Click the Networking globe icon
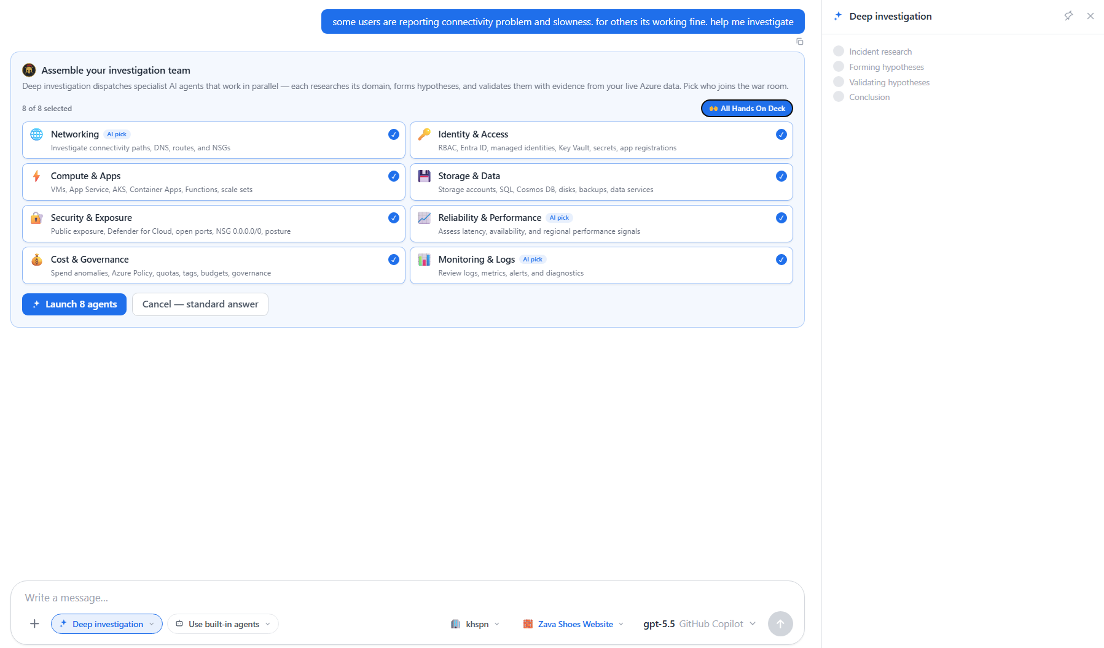Viewport: 1104px width, 648px height. click(37, 134)
